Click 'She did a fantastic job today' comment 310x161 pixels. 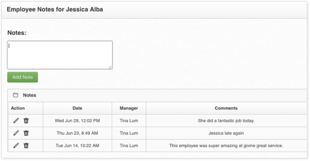(226, 121)
